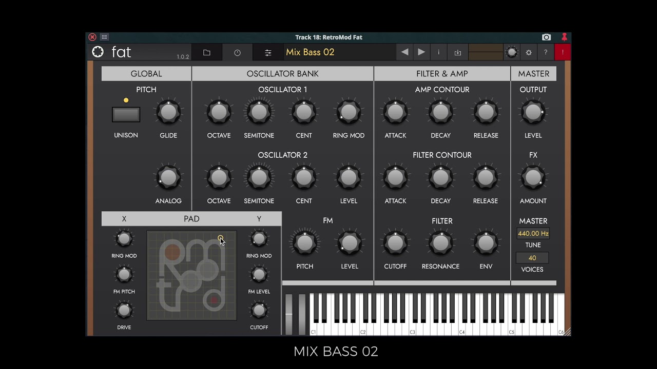Image resolution: width=657 pixels, height=369 pixels.
Task: Click Filter Contour RELEASE knob
Action: pos(486,177)
